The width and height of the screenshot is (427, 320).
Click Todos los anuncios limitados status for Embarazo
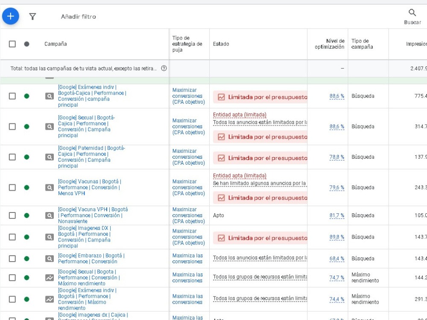tap(260, 258)
